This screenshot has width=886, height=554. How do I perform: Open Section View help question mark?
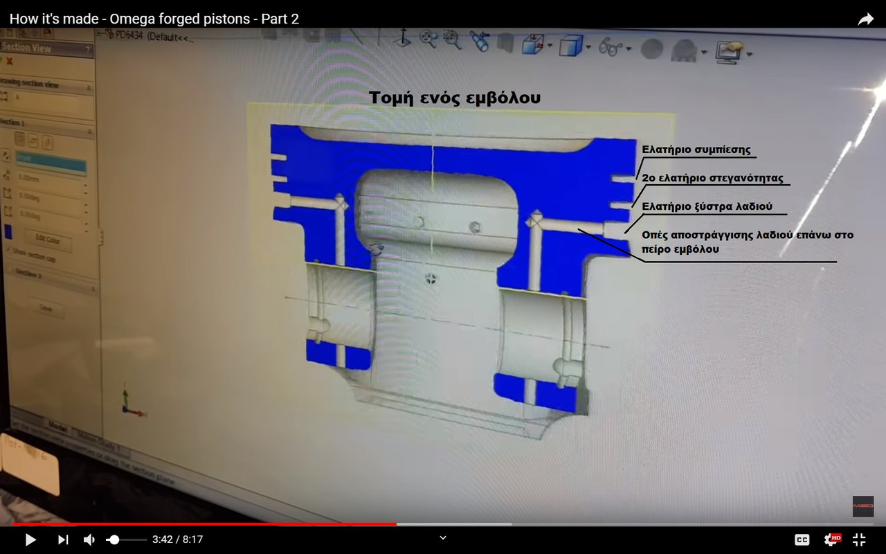pyautogui.click(x=87, y=50)
